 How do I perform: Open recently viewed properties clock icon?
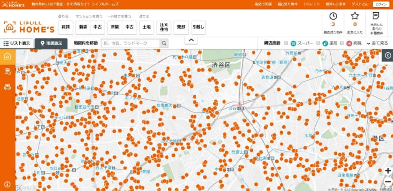pyautogui.click(x=333, y=16)
